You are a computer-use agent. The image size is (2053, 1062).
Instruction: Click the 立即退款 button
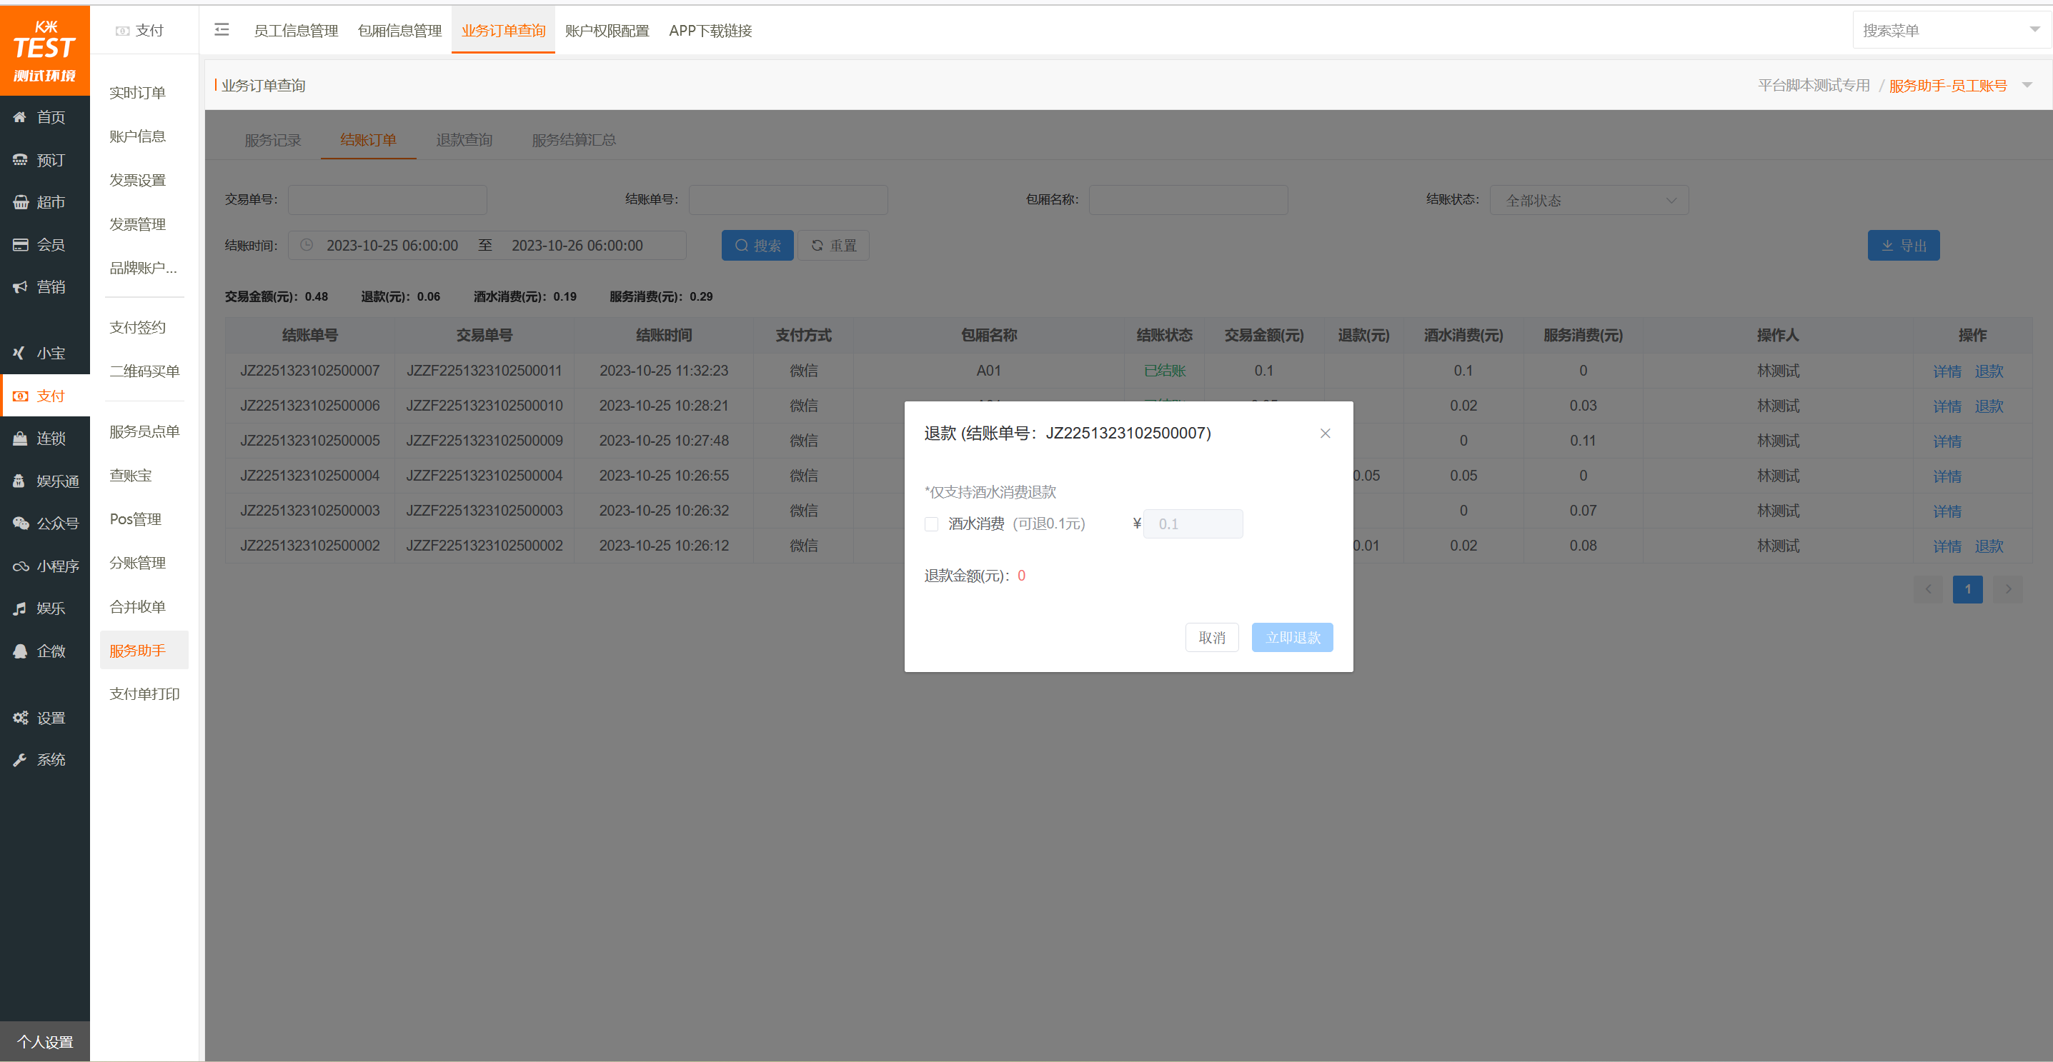click(1292, 637)
